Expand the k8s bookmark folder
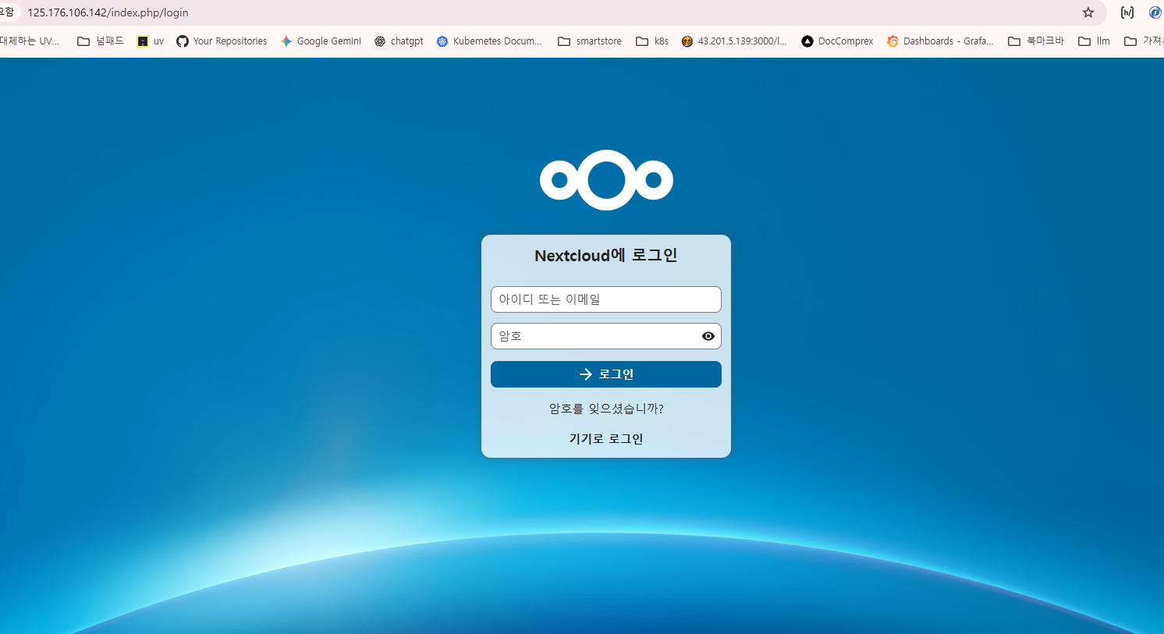Image resolution: width=1164 pixels, height=634 pixels. click(x=652, y=41)
